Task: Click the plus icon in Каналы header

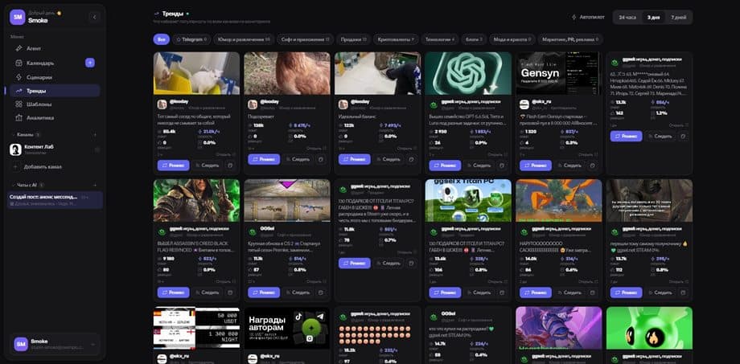Action: tap(95, 134)
